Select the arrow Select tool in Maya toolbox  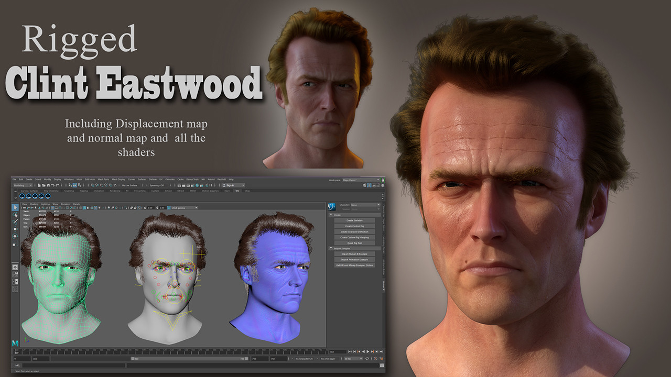click(15, 208)
